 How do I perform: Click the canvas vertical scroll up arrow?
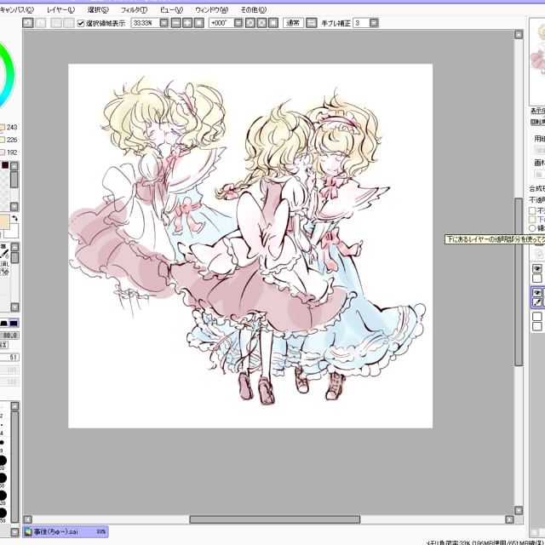[519, 34]
